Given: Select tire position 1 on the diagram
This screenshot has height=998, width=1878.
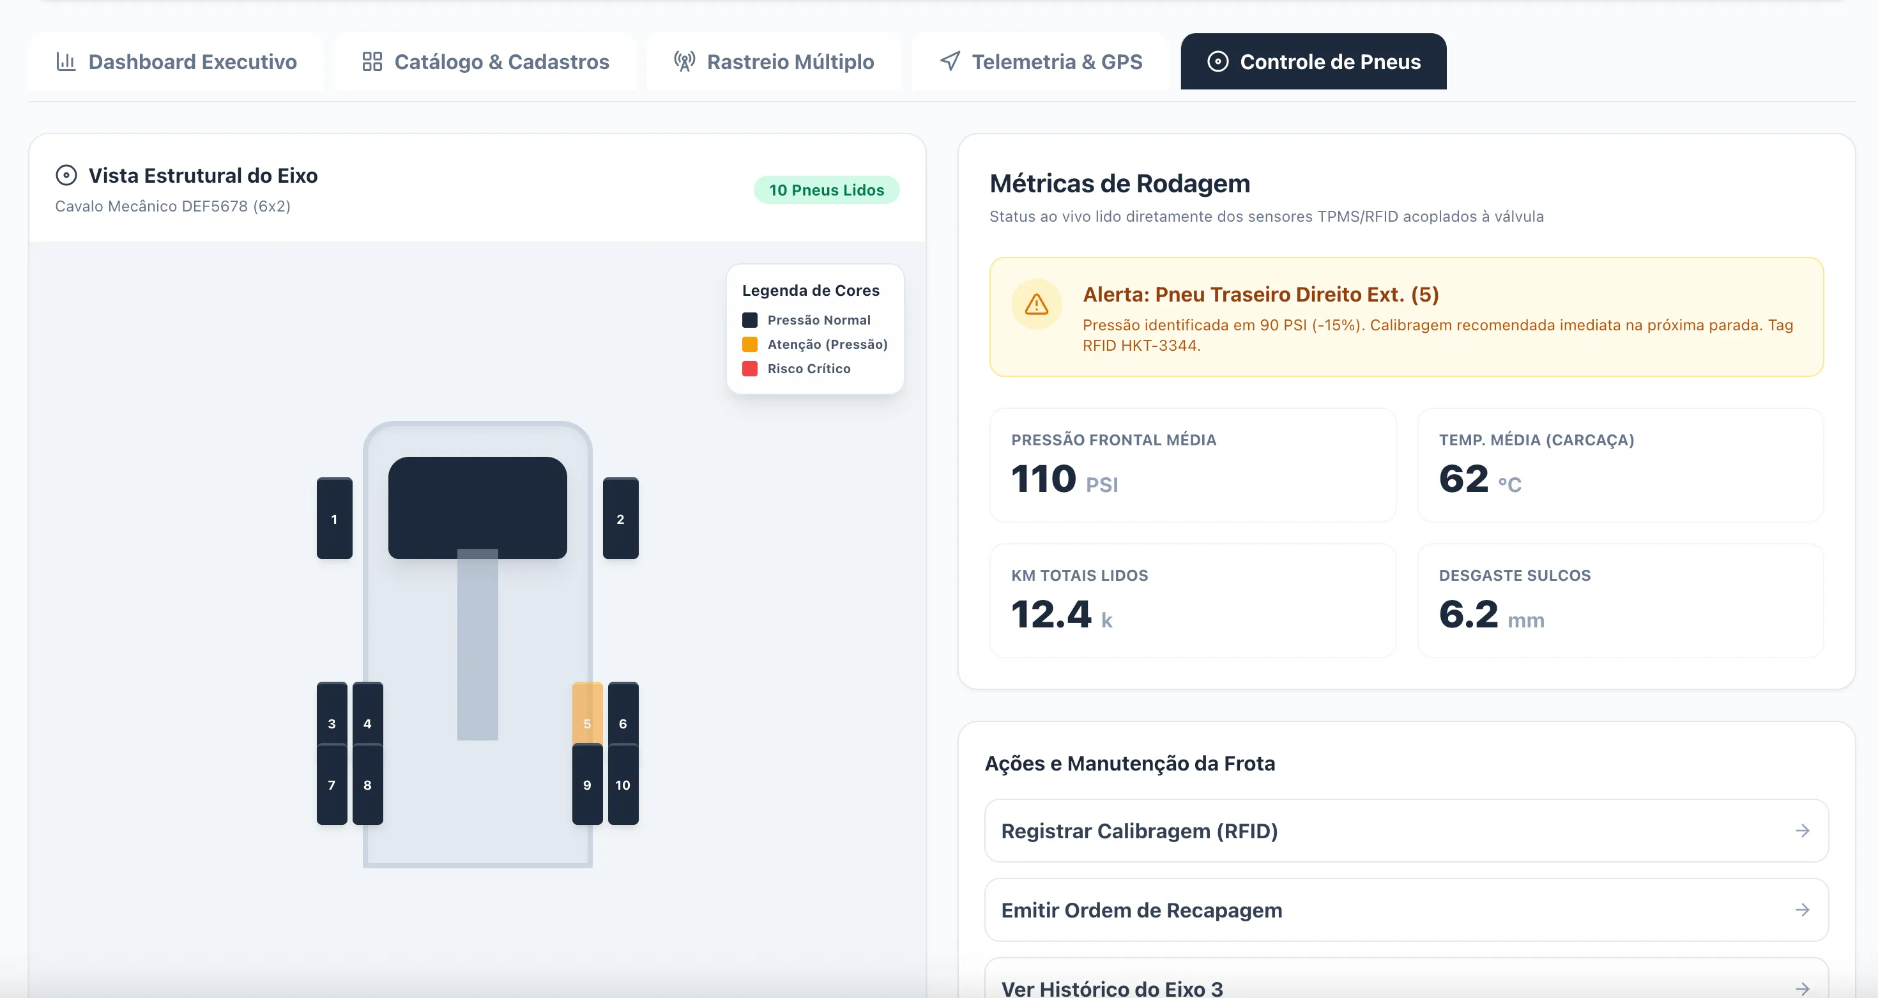Looking at the screenshot, I should tap(334, 519).
